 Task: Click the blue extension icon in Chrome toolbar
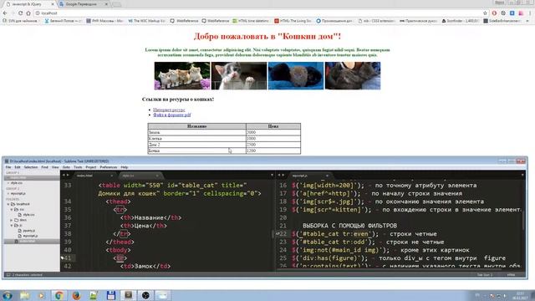click(x=512, y=13)
